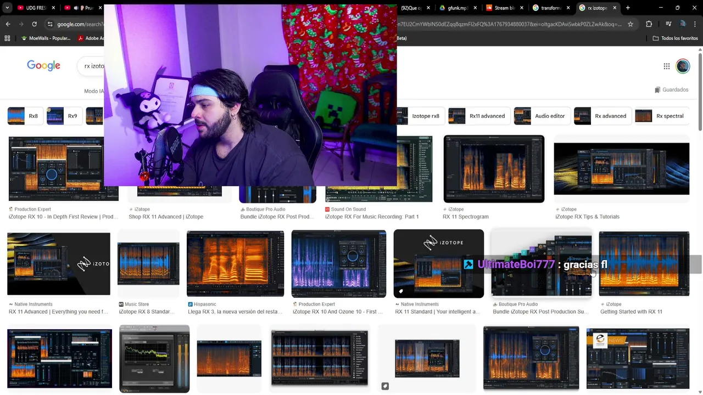This screenshot has width=703, height=395.
Task: Open 'iZotope RX 8 Standar' Music Store thumbnail
Action: coord(148,264)
